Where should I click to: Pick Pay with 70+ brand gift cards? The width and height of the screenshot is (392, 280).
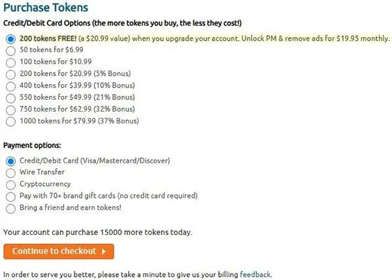[x=10, y=196]
